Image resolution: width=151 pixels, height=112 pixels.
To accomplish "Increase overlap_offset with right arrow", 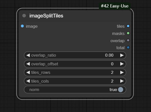I will pos(122,64).
